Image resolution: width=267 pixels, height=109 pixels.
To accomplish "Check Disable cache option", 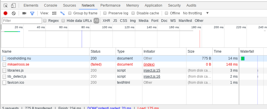I will pyautogui.click(x=133, y=13).
